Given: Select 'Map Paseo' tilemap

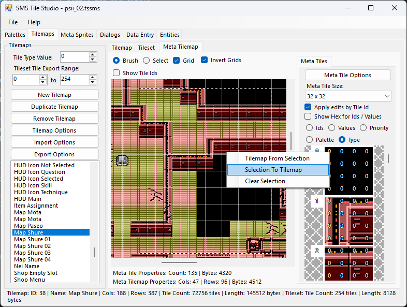Looking at the screenshot, I should click(x=28, y=226).
